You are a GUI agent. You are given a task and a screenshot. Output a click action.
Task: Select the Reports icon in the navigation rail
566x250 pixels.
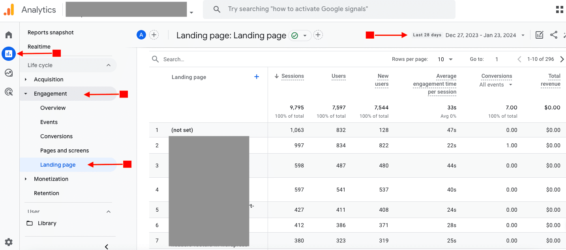point(9,53)
